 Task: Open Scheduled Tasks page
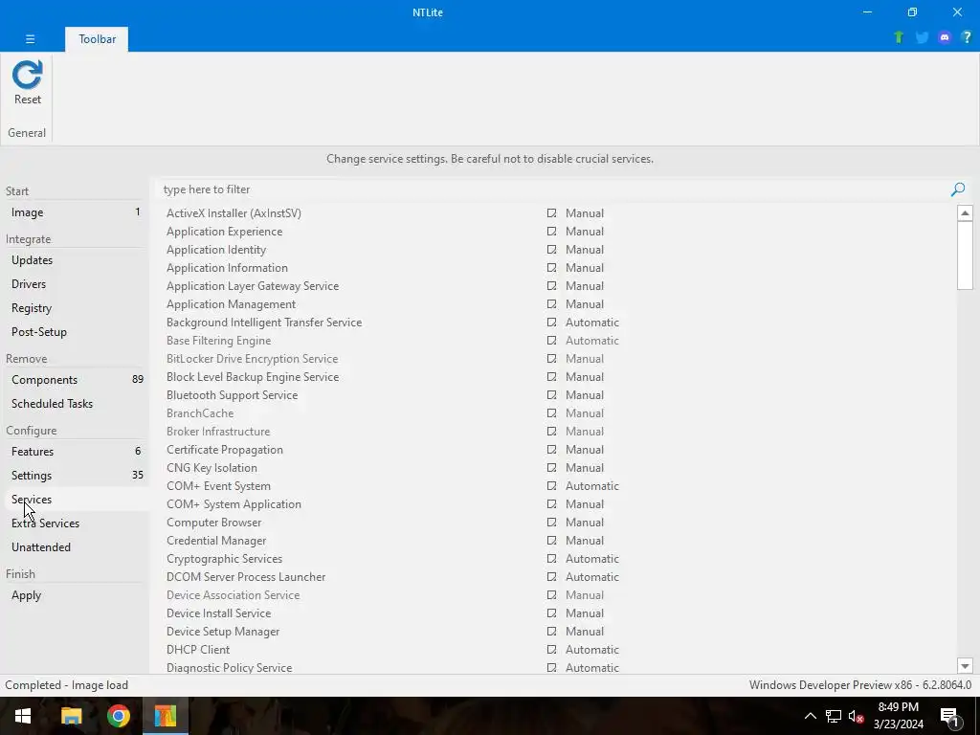coord(75,404)
